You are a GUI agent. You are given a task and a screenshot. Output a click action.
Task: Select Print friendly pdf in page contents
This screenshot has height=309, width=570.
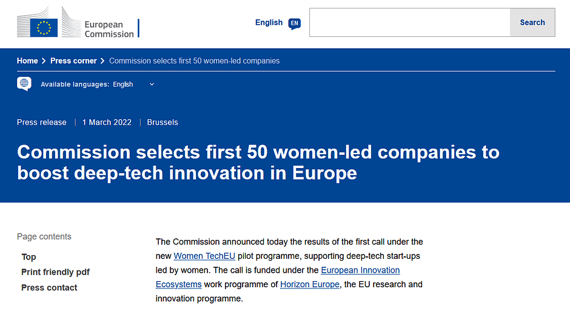[x=55, y=272]
